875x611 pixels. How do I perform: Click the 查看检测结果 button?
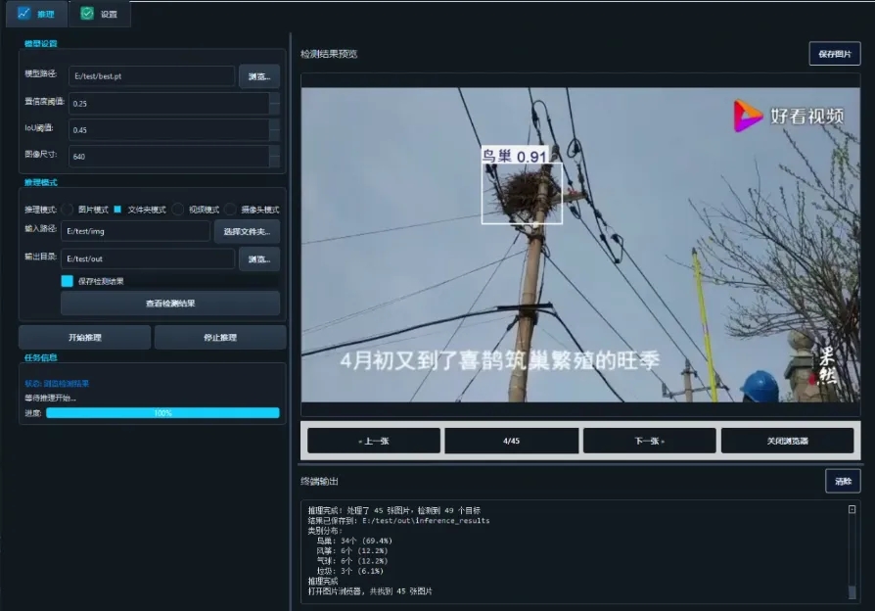[x=170, y=304]
